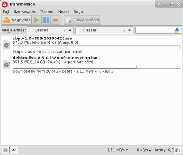Click status bar upload speed 0 kB/s
The image size is (183, 155).
pos(144,150)
